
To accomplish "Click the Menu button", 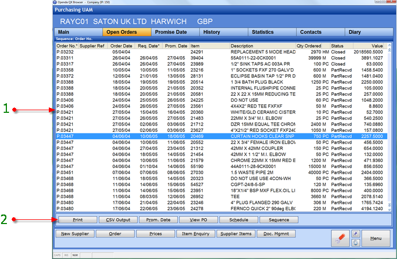I will (x=376, y=238).
